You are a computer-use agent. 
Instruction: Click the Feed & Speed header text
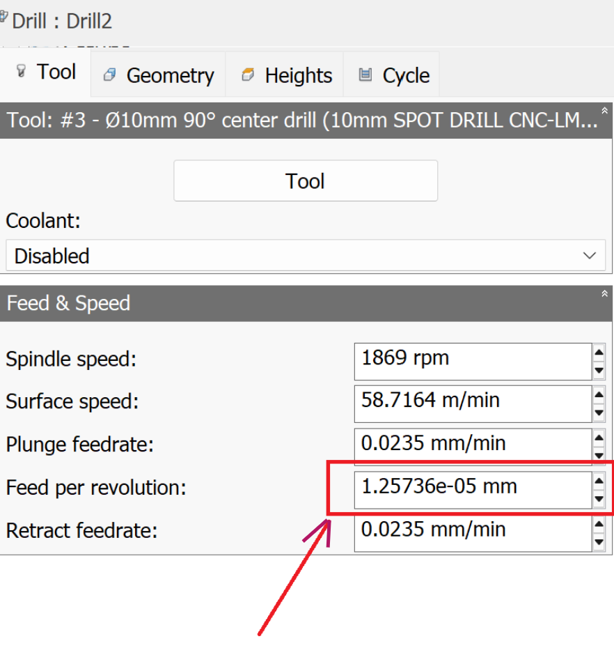coord(68,303)
